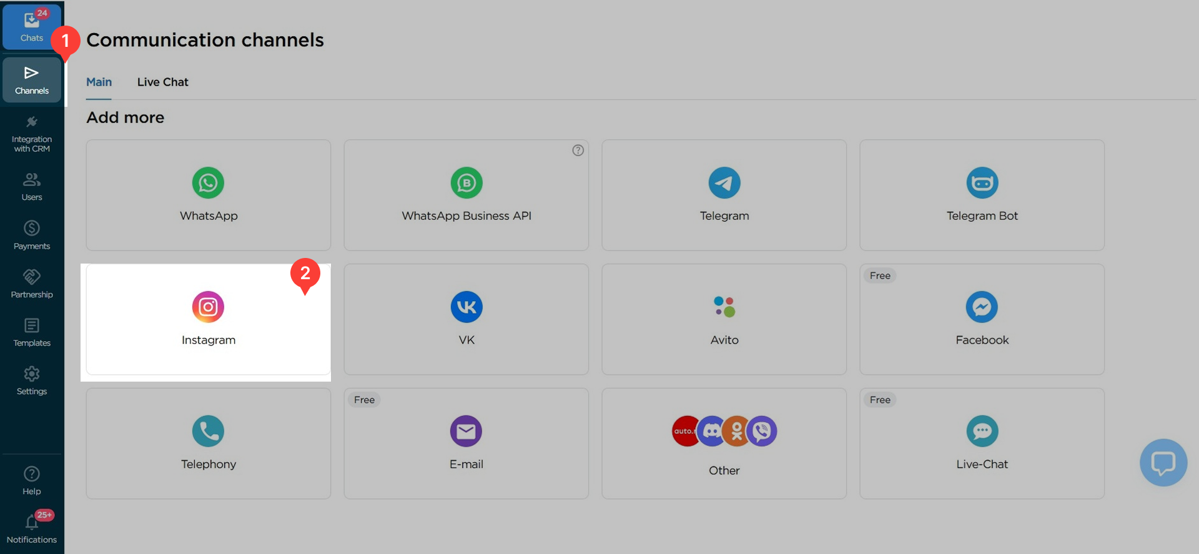Click the Discord icon in Other card
The image size is (1199, 554).
coord(711,431)
